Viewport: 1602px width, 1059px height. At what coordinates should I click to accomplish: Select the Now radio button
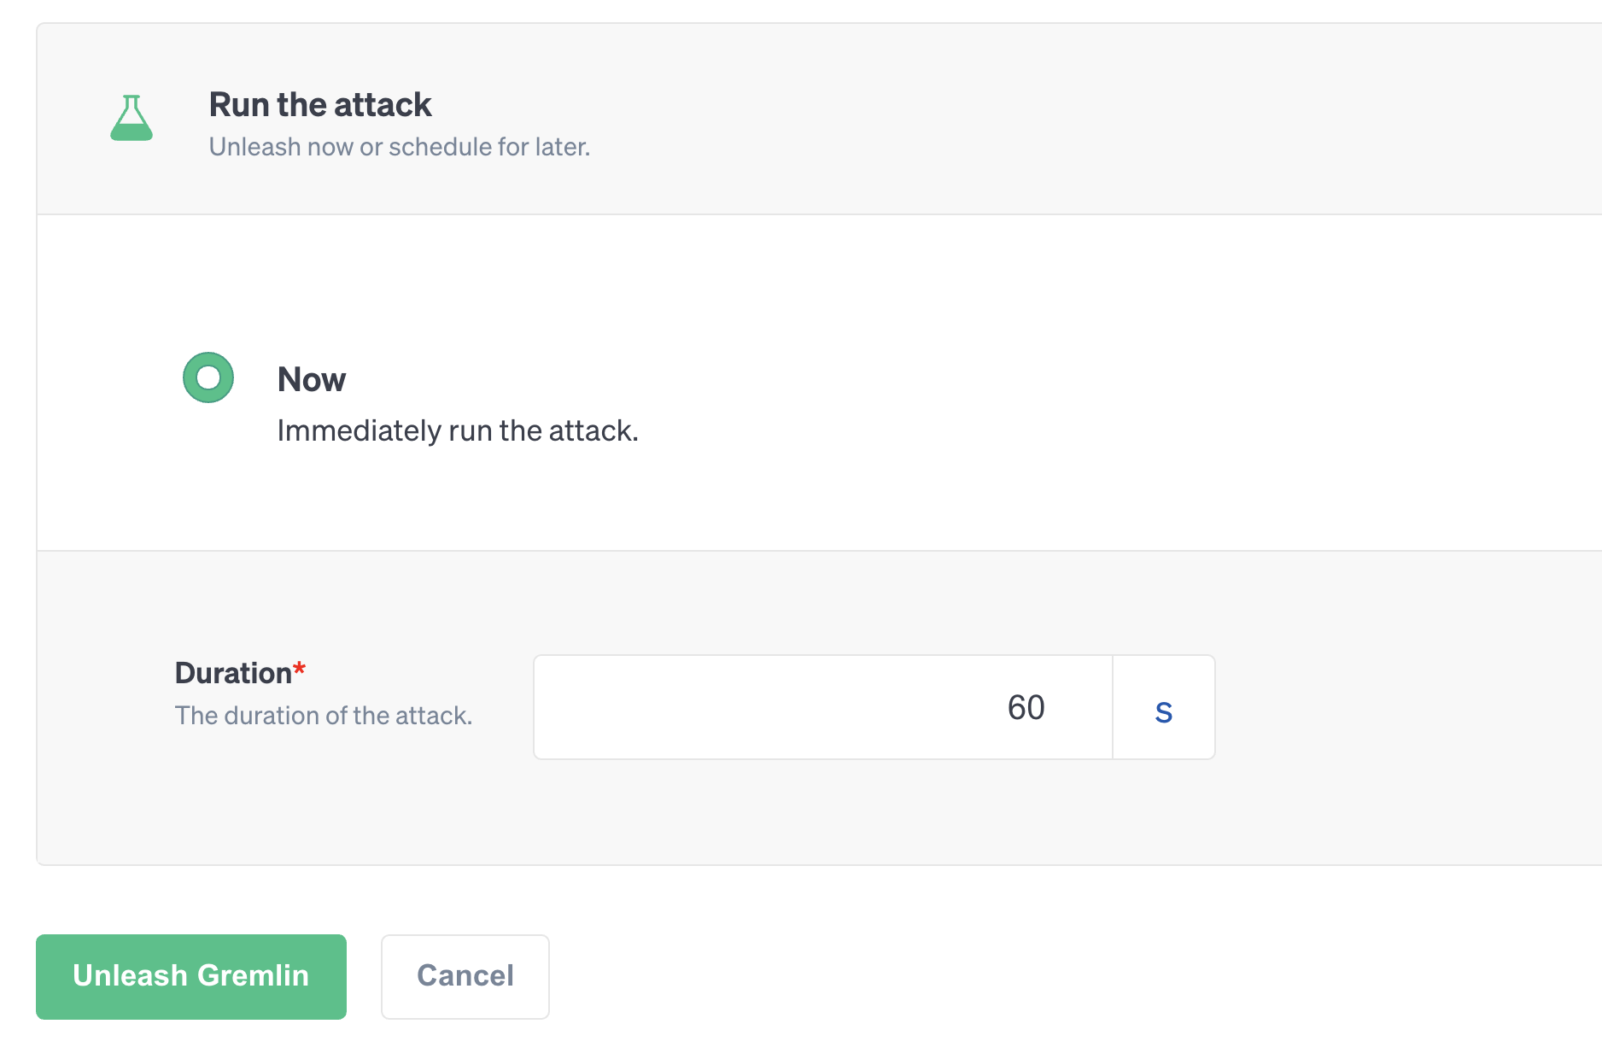click(x=208, y=377)
